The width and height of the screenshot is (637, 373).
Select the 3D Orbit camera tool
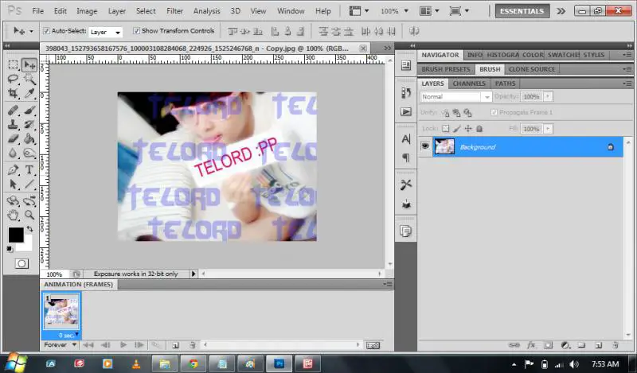[29, 200]
